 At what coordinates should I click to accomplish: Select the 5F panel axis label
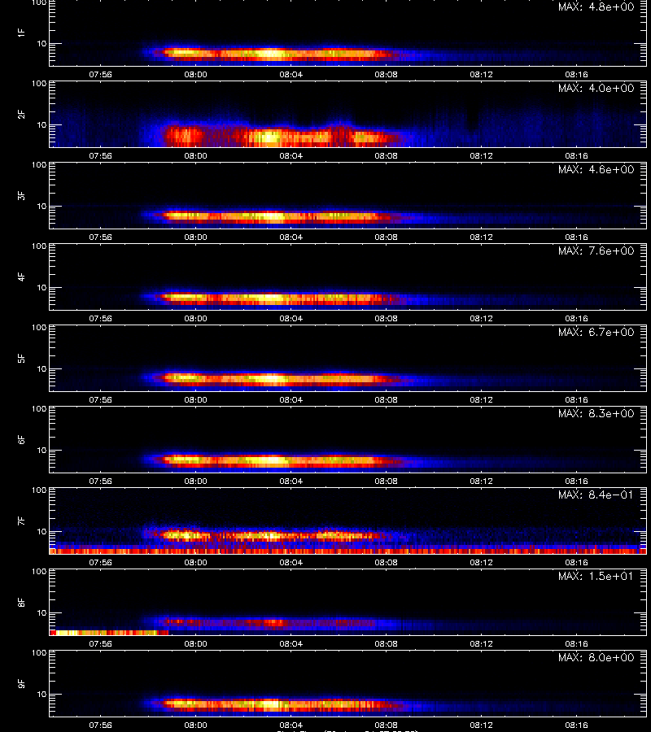click(x=21, y=358)
